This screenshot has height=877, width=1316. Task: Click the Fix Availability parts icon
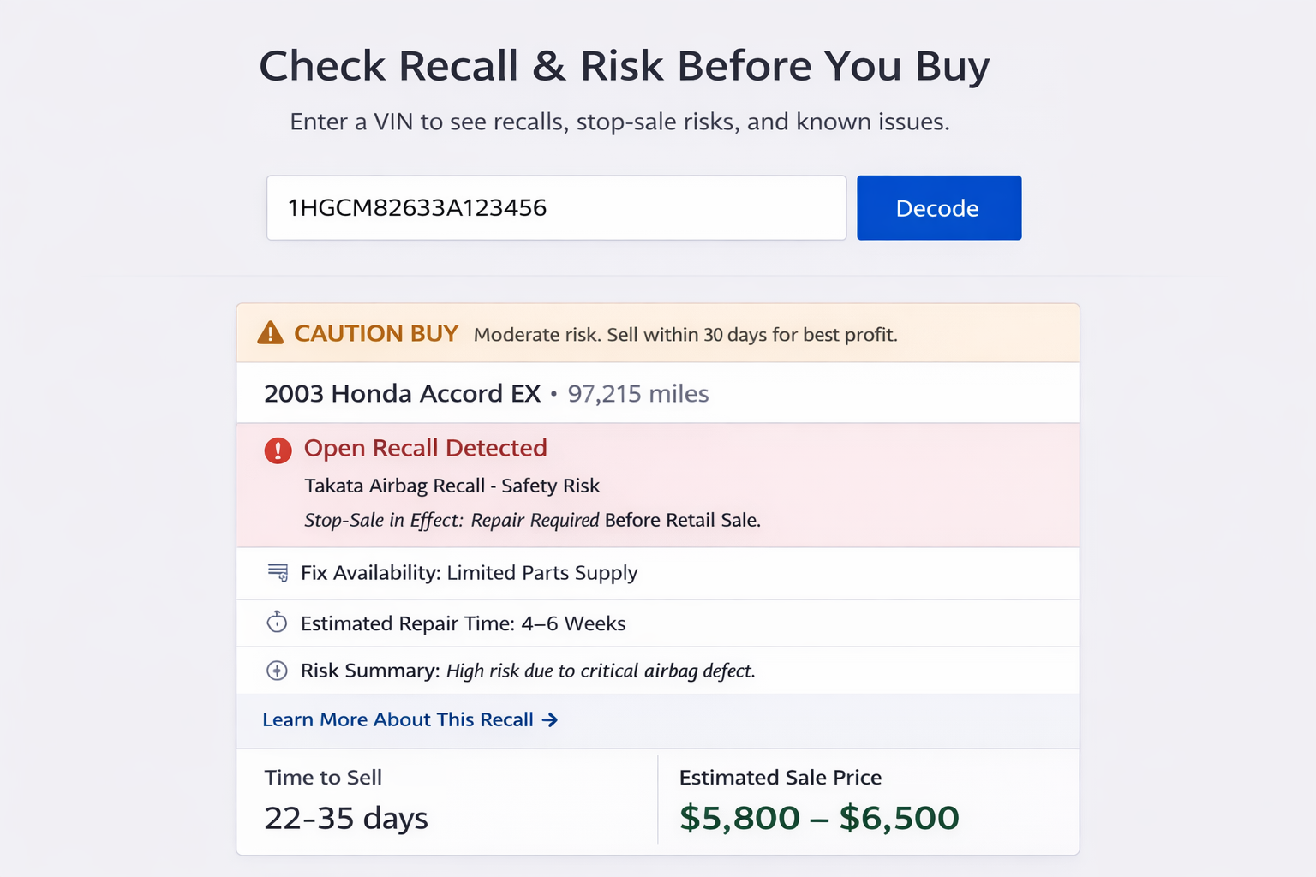coord(278,573)
